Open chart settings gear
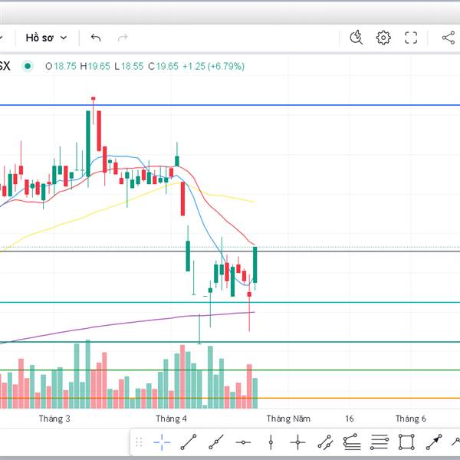460x460 pixels. 383,38
